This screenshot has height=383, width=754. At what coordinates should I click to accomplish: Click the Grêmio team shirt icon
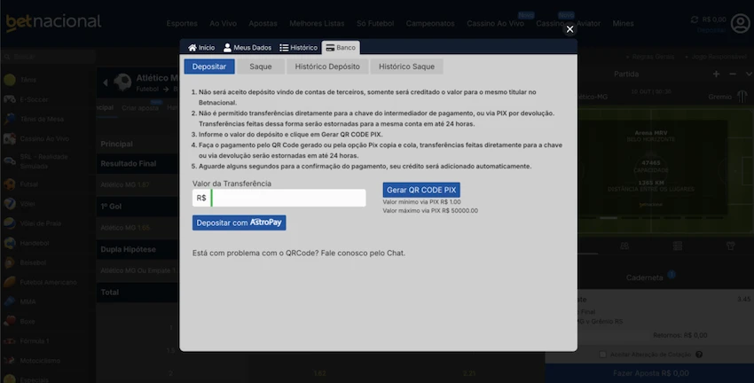click(742, 97)
